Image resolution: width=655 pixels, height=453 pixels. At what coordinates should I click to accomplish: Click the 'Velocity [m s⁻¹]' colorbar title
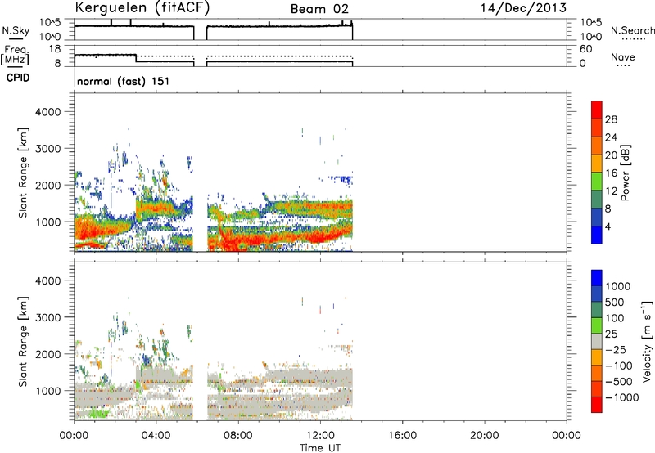click(647, 341)
